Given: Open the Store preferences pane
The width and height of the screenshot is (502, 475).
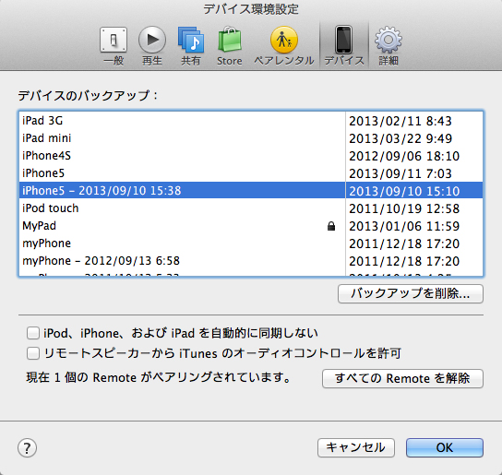Looking at the screenshot, I should click(229, 46).
